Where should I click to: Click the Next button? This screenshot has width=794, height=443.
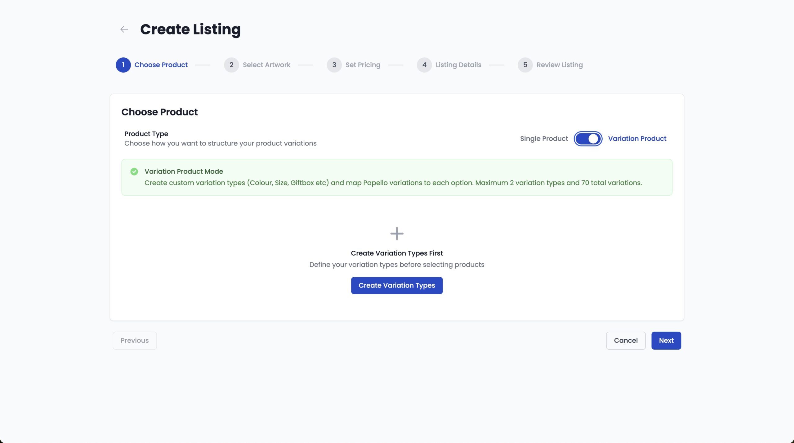[x=666, y=340]
